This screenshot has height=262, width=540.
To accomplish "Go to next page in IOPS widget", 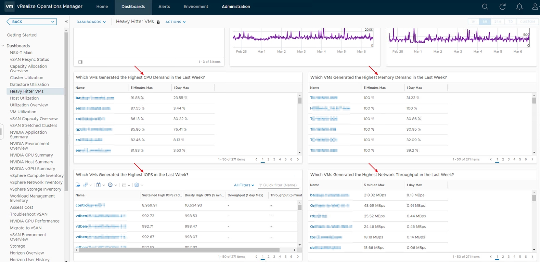I will click(298, 257).
